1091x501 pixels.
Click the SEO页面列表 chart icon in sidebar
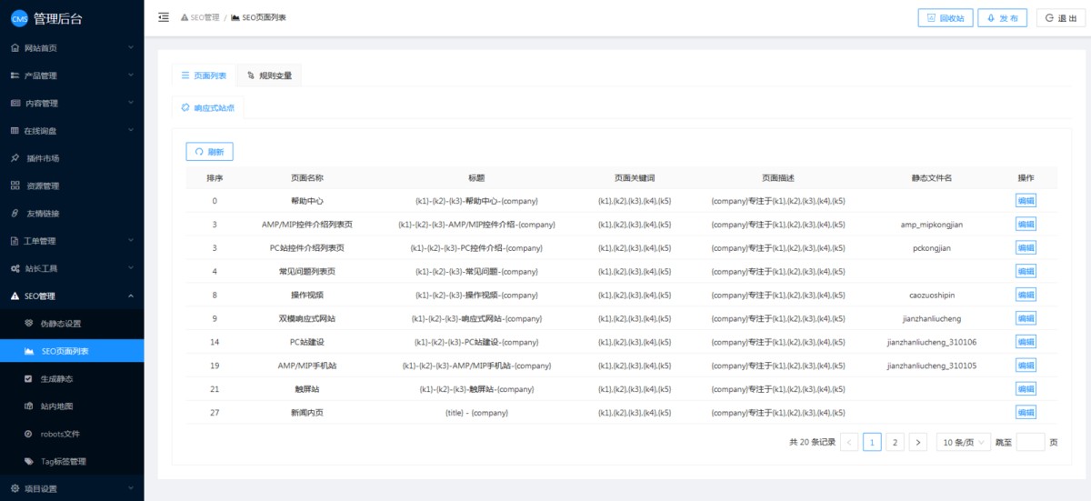point(29,351)
